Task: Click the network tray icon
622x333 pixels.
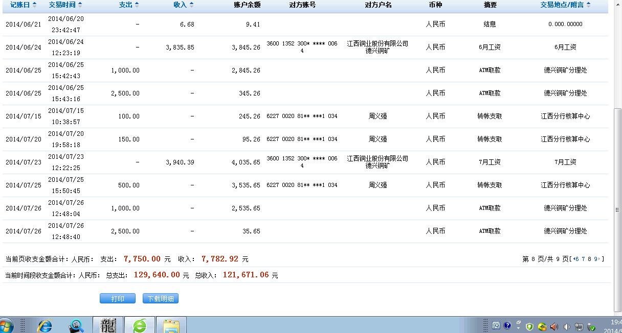Action: click(579, 326)
